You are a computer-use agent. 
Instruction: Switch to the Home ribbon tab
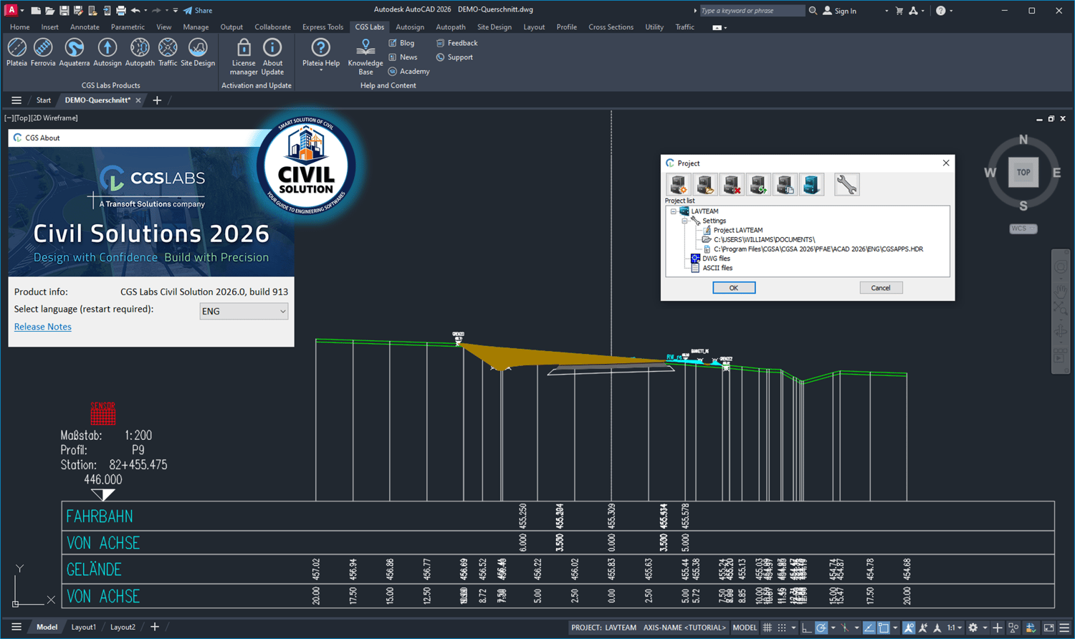(x=20, y=27)
